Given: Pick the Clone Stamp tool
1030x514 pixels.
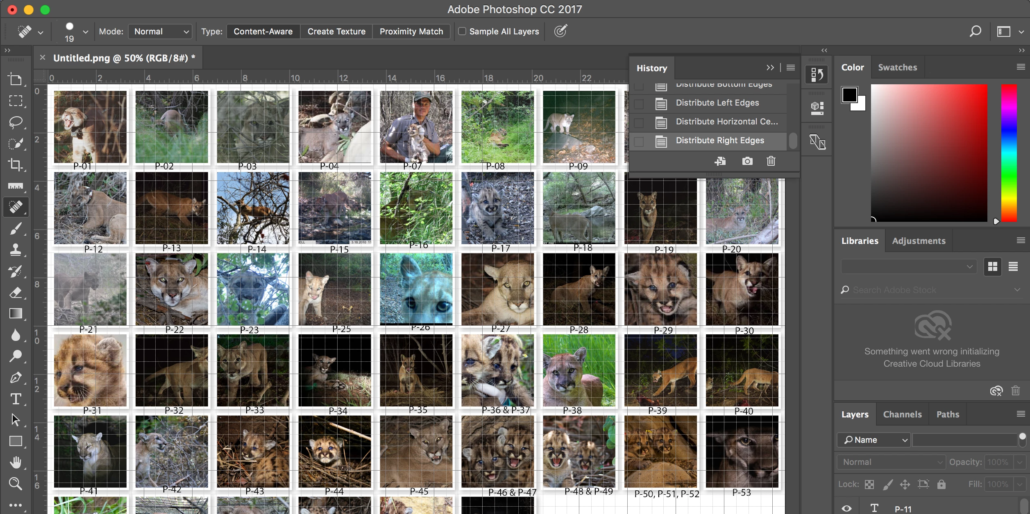Looking at the screenshot, I should [x=16, y=250].
